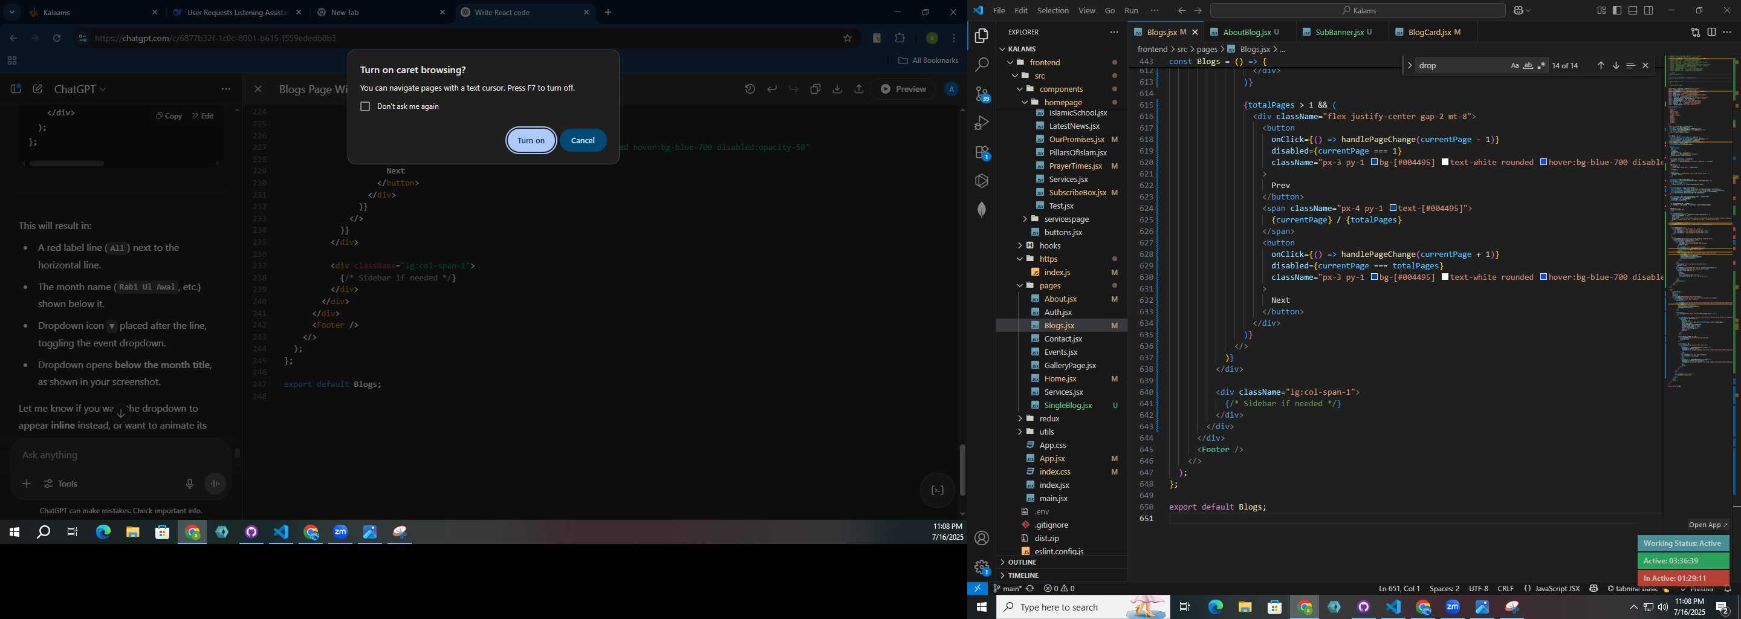1741x619 pixels.
Task: Switch to the Kalaams Chrome tab
Action: [x=93, y=13]
